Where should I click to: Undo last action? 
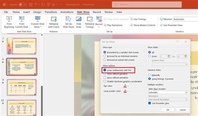pyautogui.click(x=36, y=5)
